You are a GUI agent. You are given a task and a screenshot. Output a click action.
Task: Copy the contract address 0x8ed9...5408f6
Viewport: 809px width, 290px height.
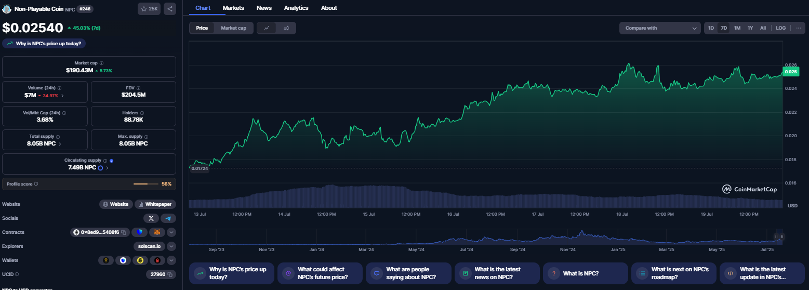(123, 232)
